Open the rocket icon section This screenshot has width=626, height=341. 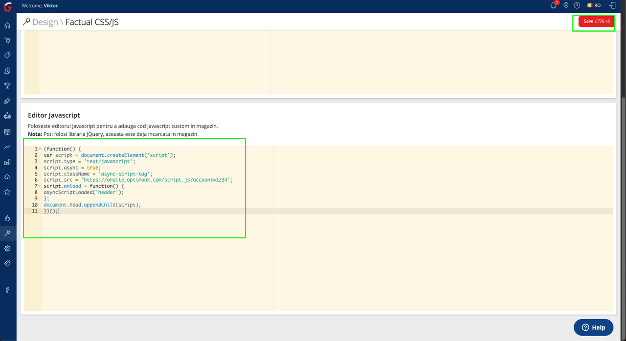pos(7,101)
